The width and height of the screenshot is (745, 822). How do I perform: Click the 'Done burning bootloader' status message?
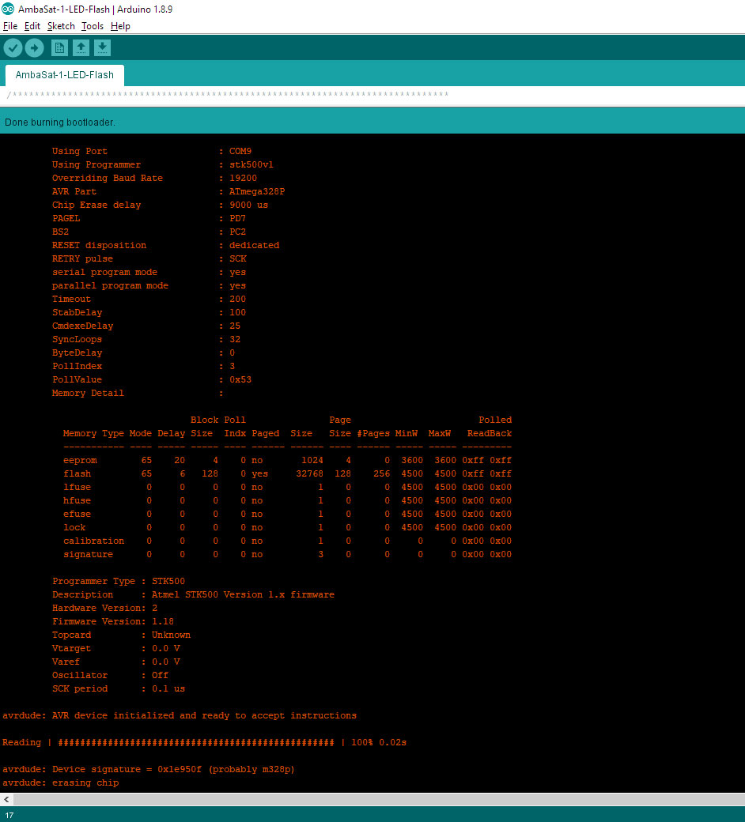59,123
